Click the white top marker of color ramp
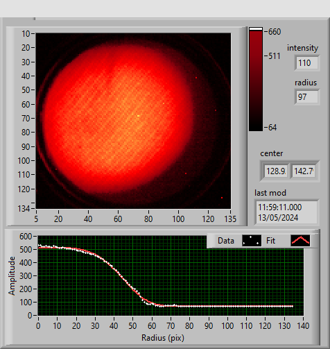Image resolution: width=330 pixels, height=349 pixels. pyautogui.click(x=256, y=29)
